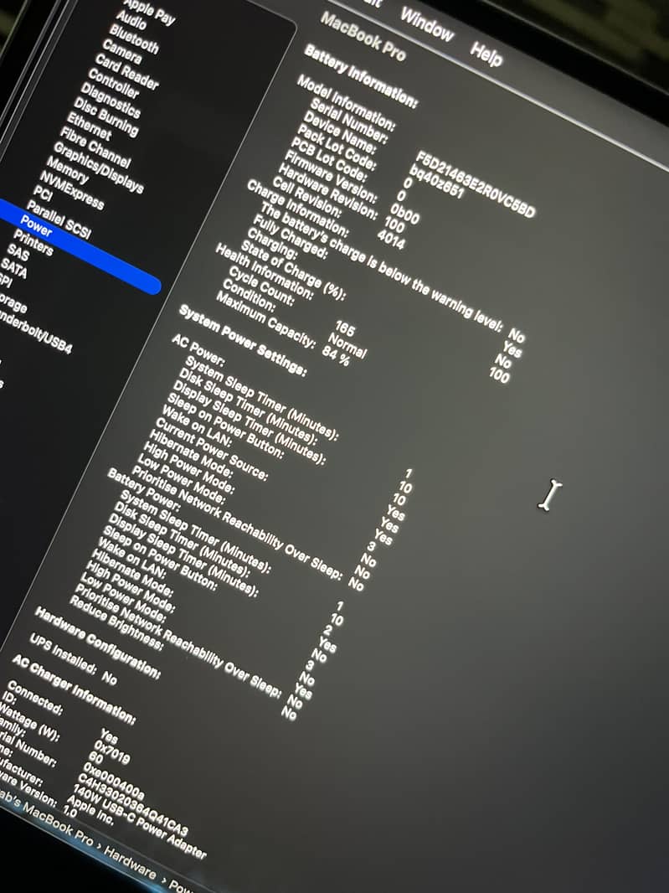Select Memory in the sidebar
The width and height of the screenshot is (669, 893).
pos(68,170)
